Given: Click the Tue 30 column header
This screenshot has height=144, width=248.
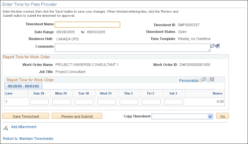Looking at the screenshot, I should point(83,93).
